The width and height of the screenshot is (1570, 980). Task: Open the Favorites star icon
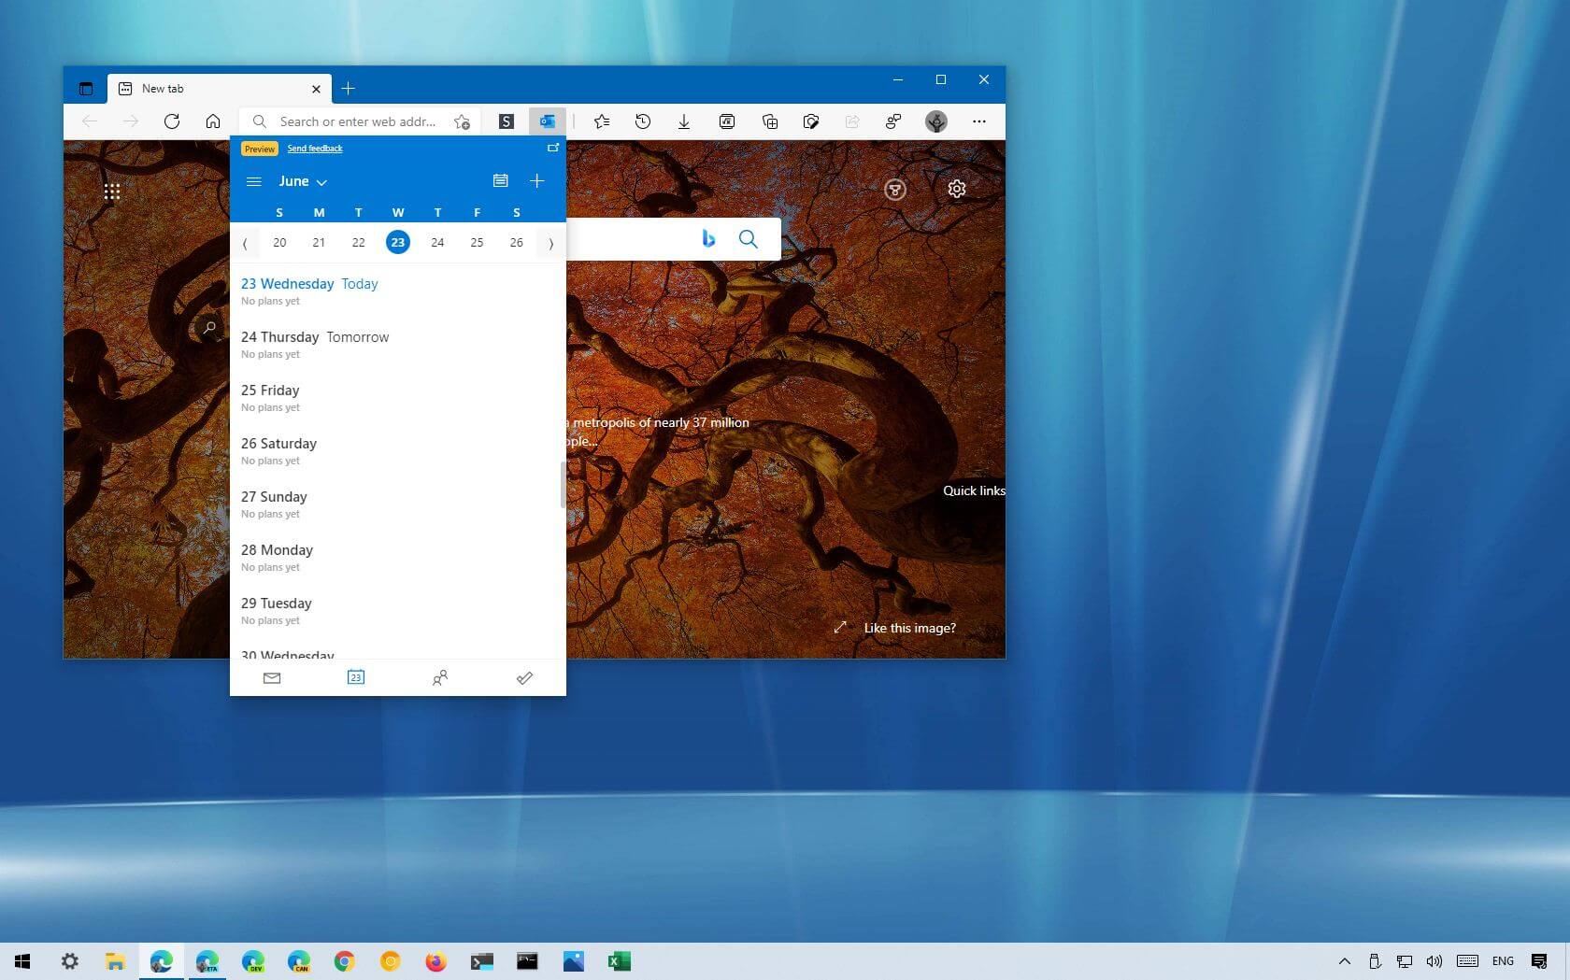(x=602, y=121)
